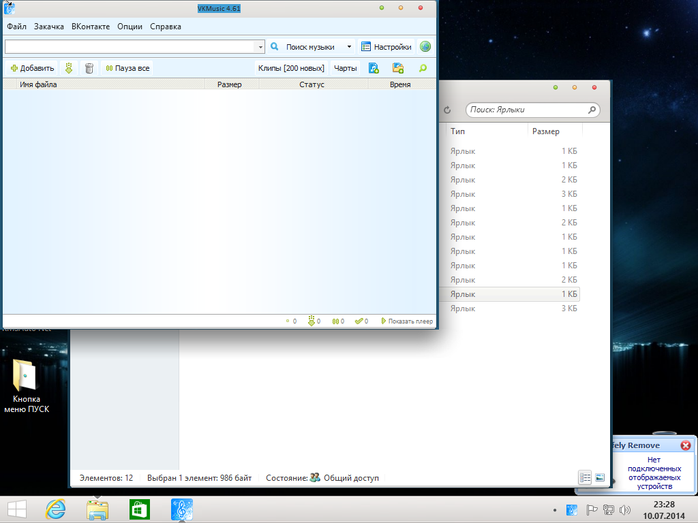Screen dimensions: 698x523
Task: Open Чарты
Action: pyautogui.click(x=346, y=68)
